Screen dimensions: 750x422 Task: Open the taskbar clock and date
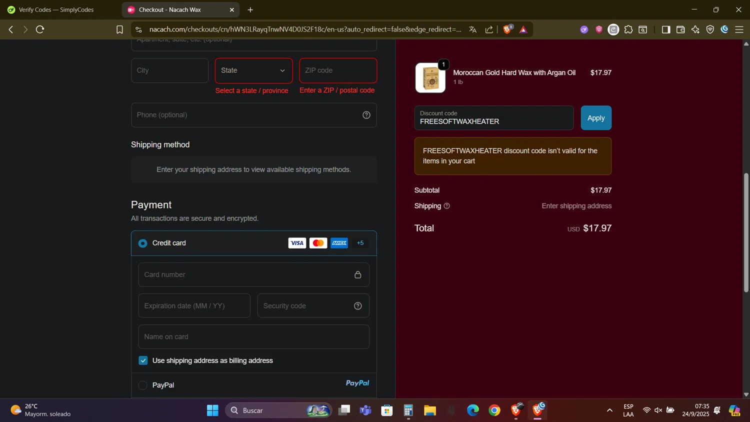(695, 410)
